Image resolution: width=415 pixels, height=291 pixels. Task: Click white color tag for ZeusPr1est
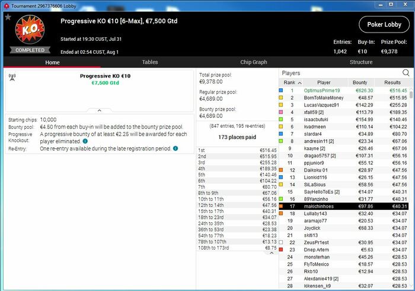click(281, 242)
